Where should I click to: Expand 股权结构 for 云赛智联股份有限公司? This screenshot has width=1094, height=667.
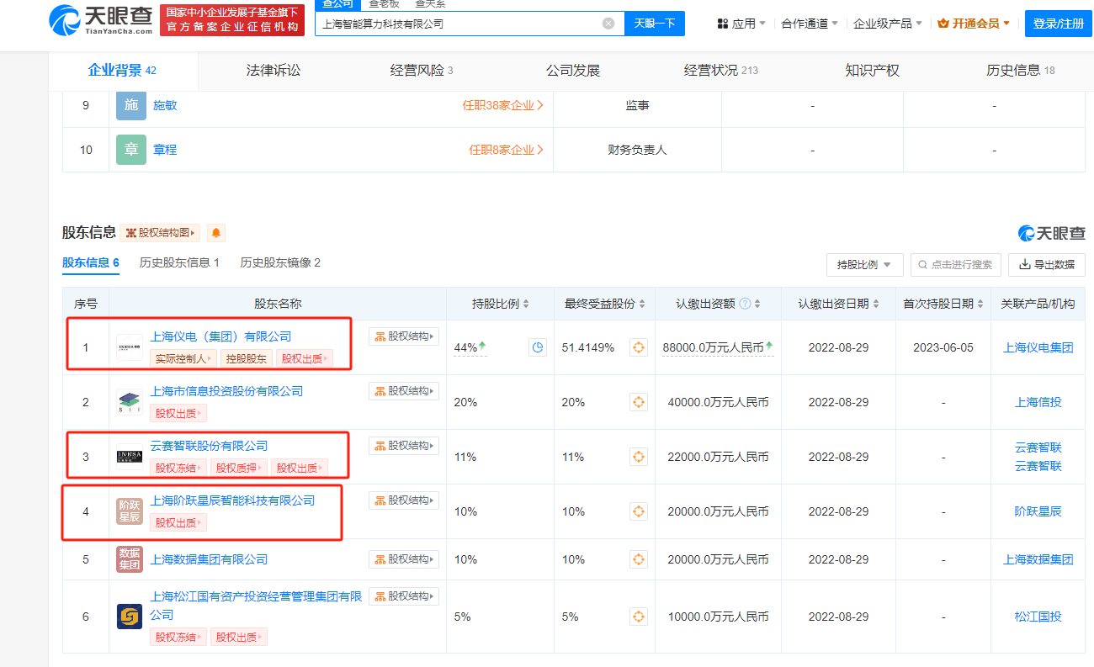click(x=404, y=446)
